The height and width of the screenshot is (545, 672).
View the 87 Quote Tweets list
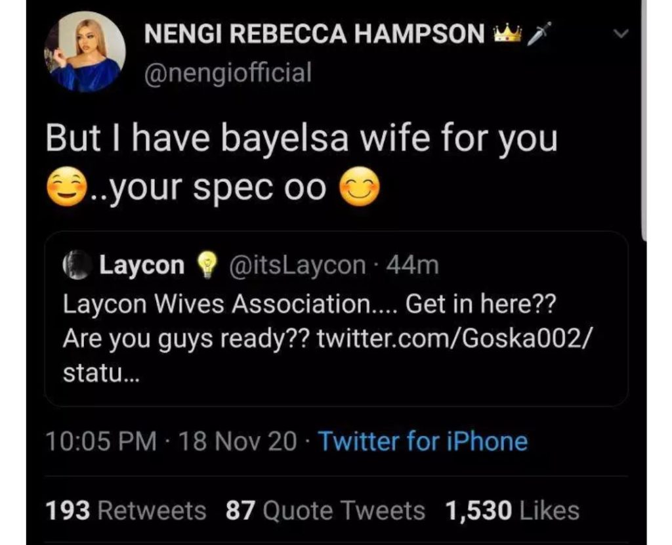coord(325,510)
